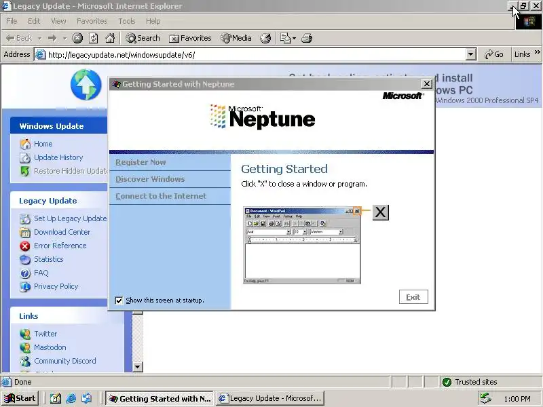Click the sidebar scroll down arrow
The width and height of the screenshot is (543, 407).
click(138, 366)
